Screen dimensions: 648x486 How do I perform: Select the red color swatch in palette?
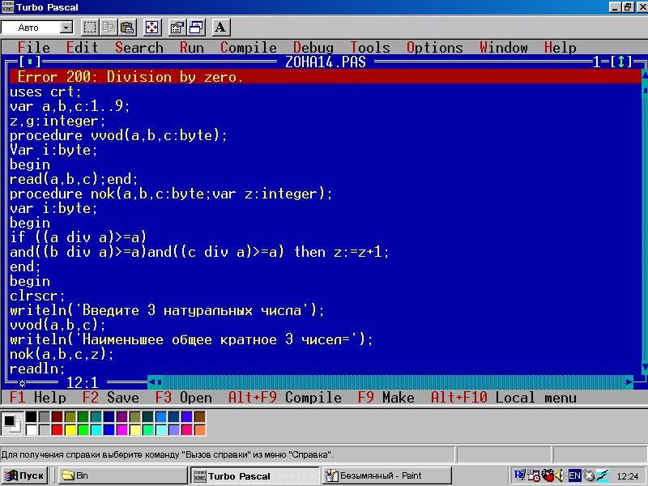pos(57,429)
